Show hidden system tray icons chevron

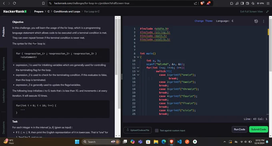pos(224,142)
